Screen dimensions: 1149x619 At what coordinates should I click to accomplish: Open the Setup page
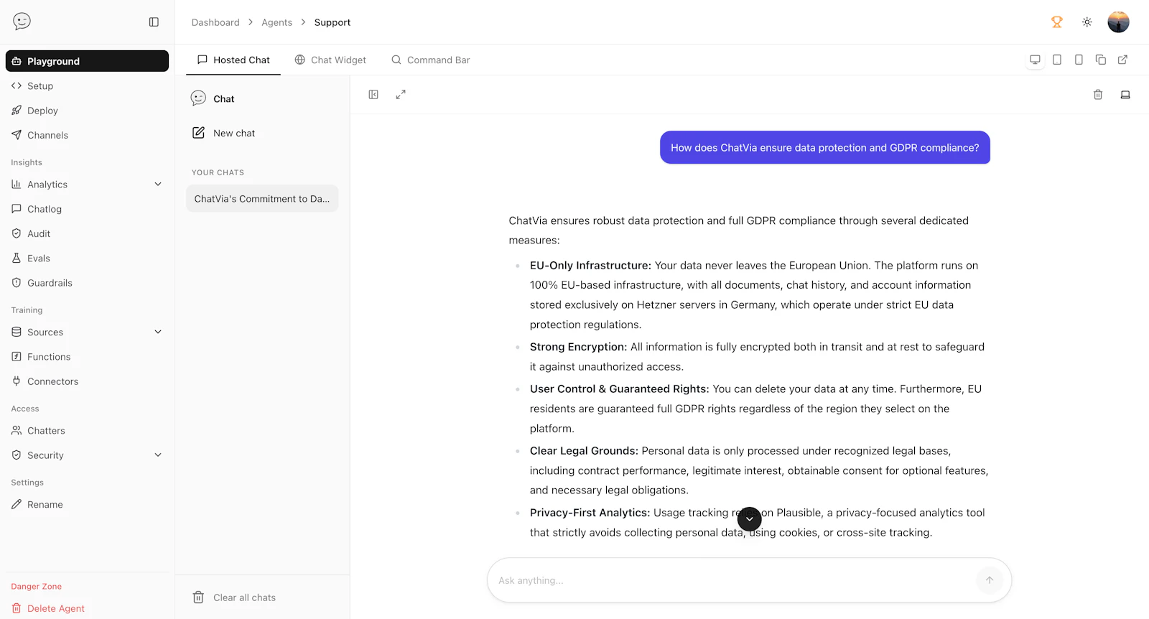(x=87, y=86)
